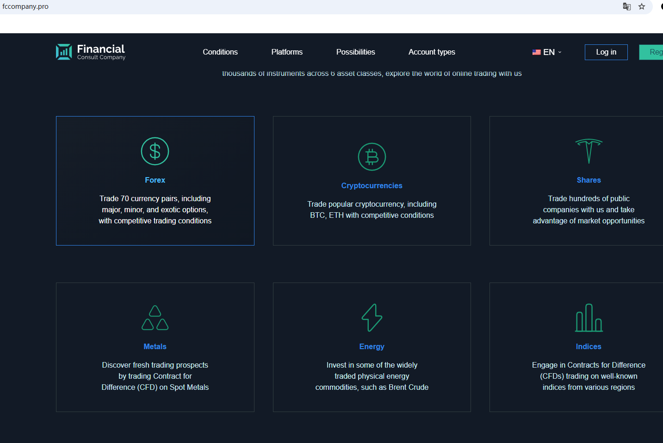Select the Energy commodities description text
Screen dimensions: 663x443
pos(372,376)
